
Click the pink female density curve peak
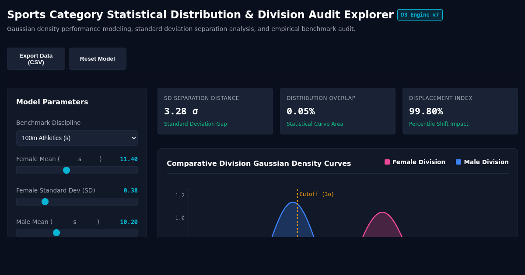382,213
